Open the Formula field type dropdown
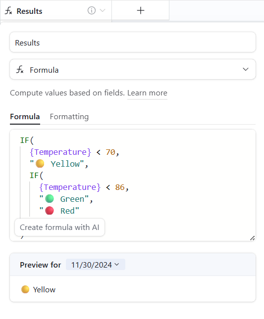This screenshot has width=264, height=319. [x=133, y=70]
